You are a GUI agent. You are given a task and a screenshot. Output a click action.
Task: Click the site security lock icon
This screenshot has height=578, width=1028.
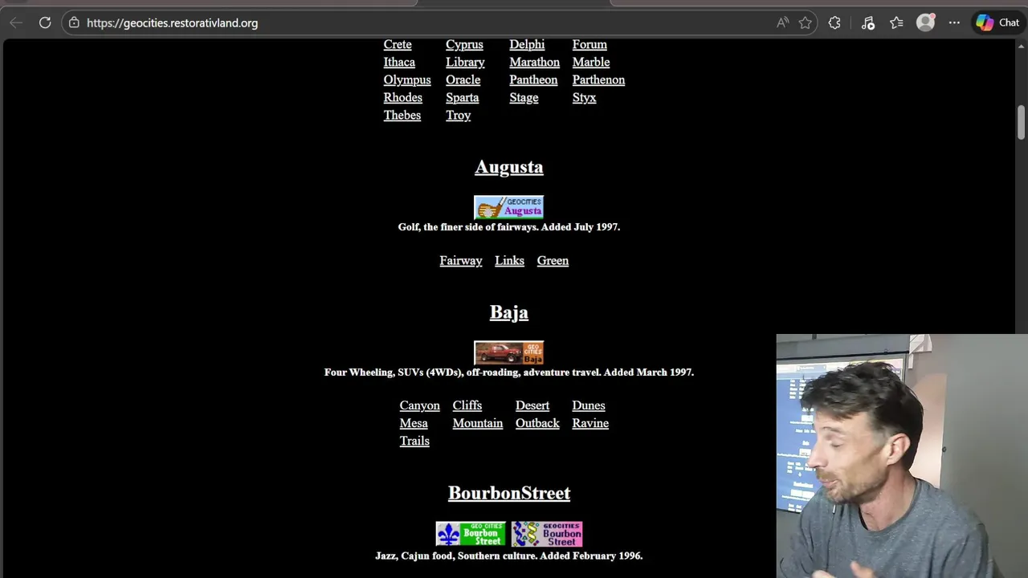(74, 22)
